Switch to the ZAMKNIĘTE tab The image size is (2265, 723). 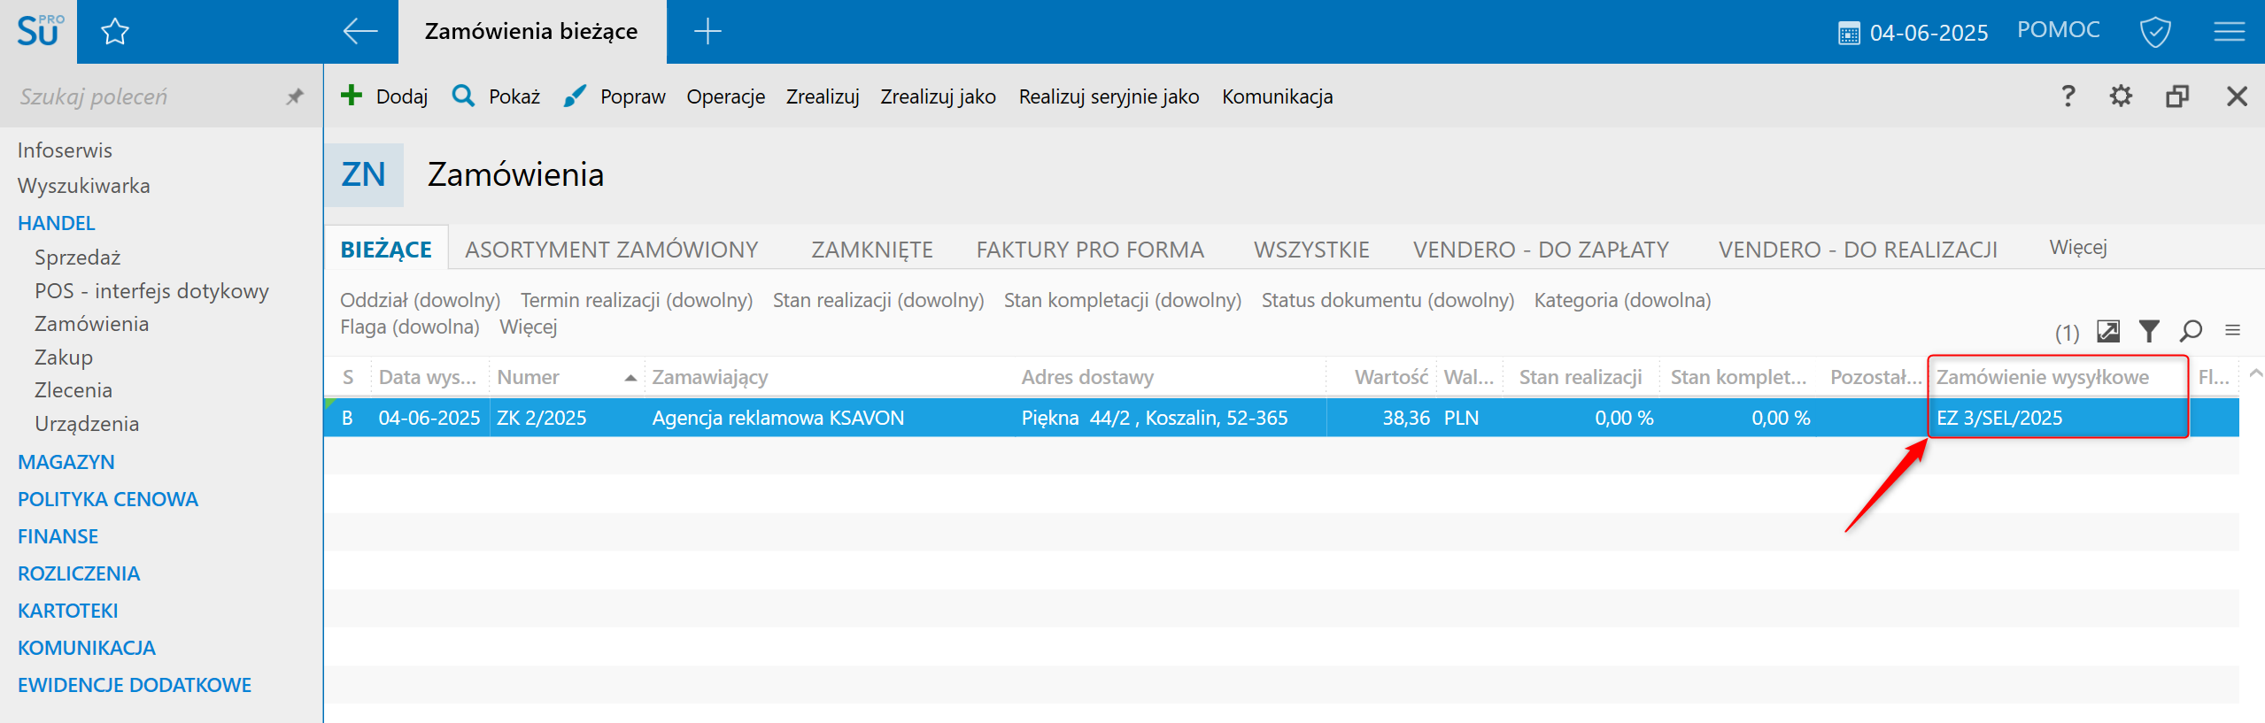(x=871, y=250)
